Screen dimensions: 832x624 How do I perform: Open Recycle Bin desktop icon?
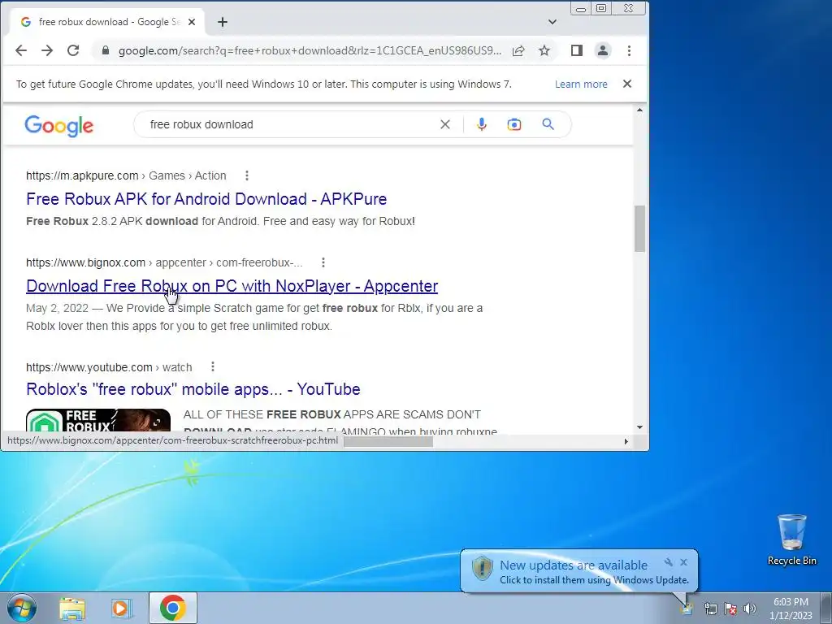coord(791,539)
